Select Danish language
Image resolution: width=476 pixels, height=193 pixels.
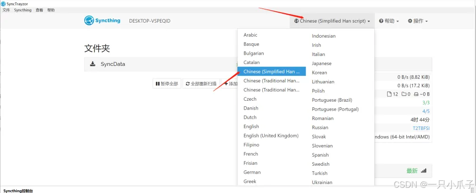(x=272, y=108)
